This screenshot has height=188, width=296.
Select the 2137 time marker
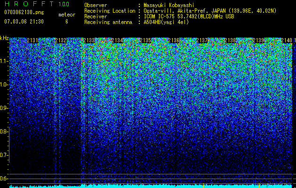click(202, 40)
